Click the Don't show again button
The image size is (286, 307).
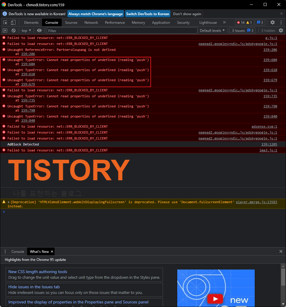[187, 14]
